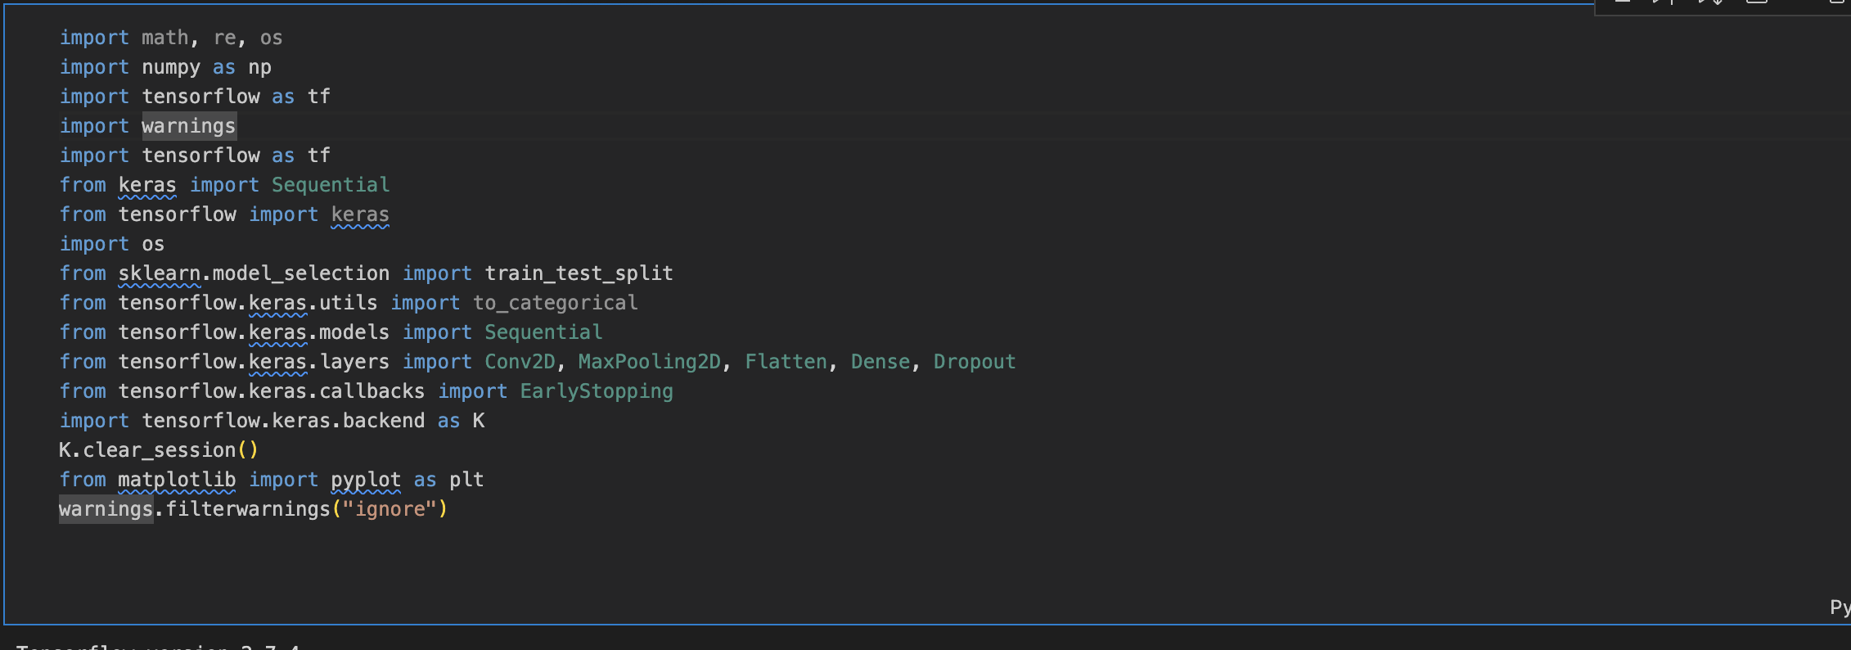The height and width of the screenshot is (650, 1851).
Task: Click Execute Cell and Below icon
Action: coord(1710,2)
